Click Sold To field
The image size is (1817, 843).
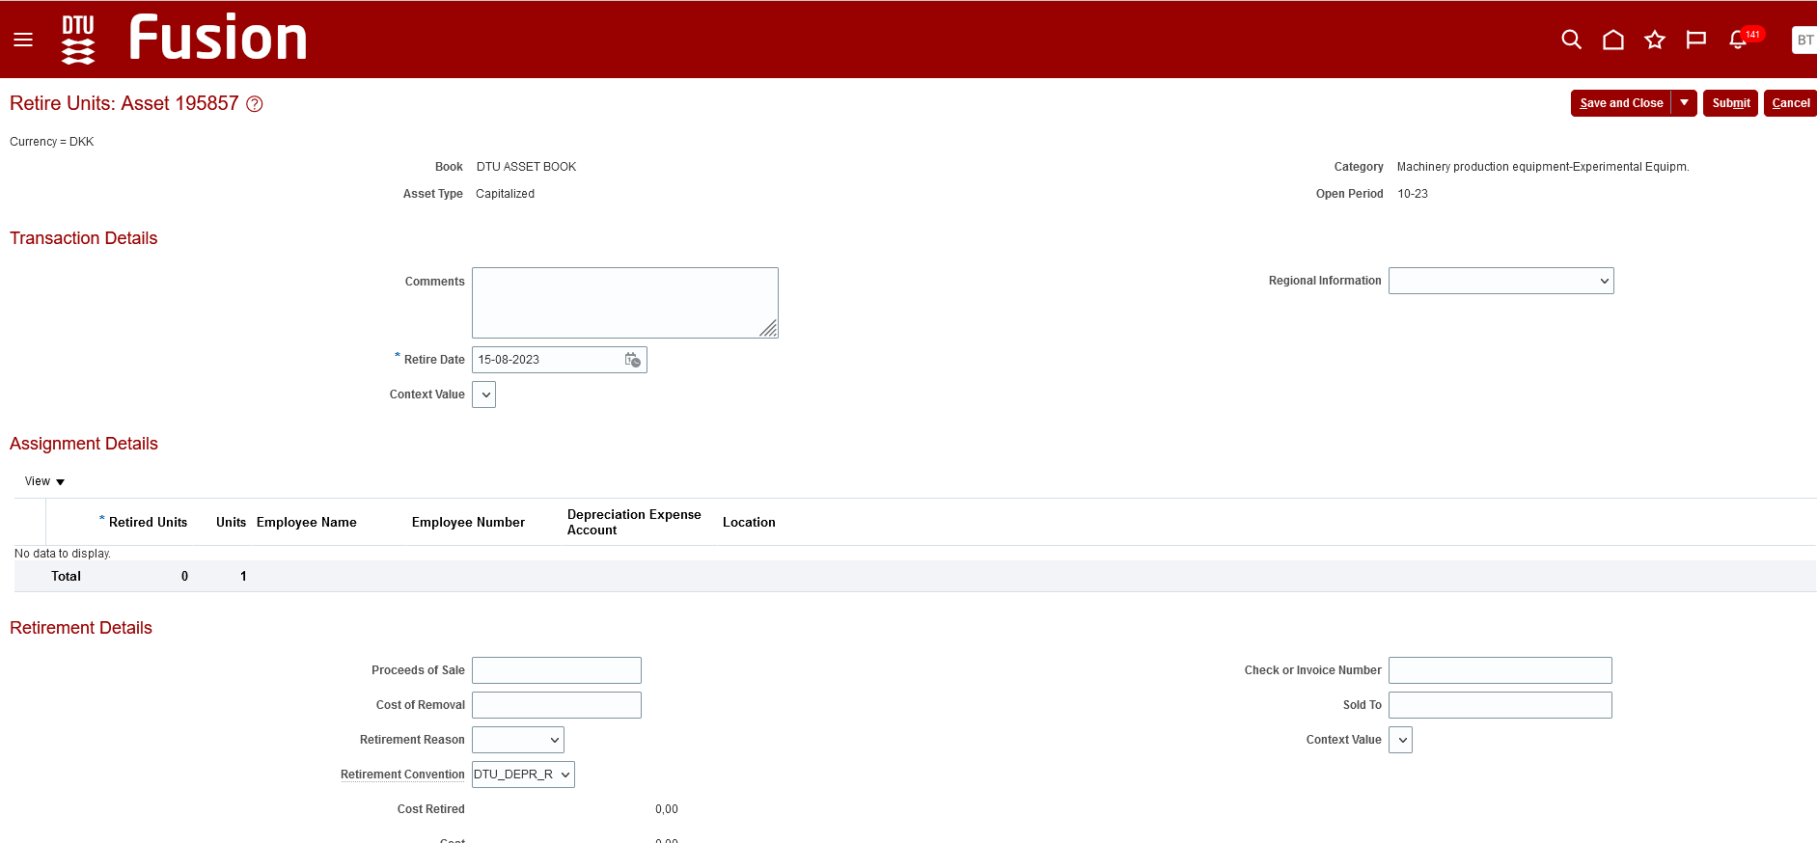1500,705
